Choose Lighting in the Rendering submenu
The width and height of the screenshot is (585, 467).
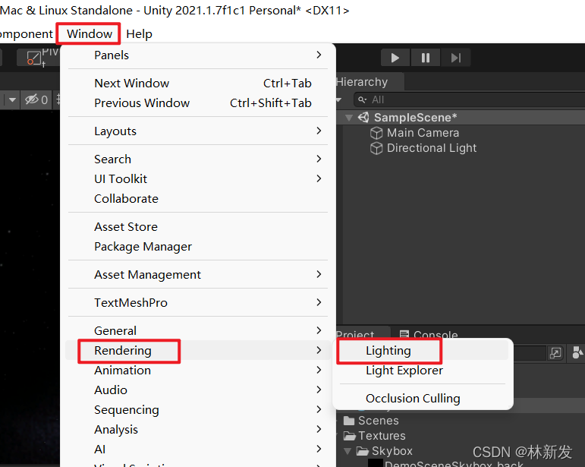423,351
